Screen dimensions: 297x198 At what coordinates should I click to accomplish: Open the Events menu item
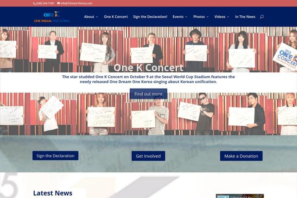pyautogui.click(x=178, y=17)
